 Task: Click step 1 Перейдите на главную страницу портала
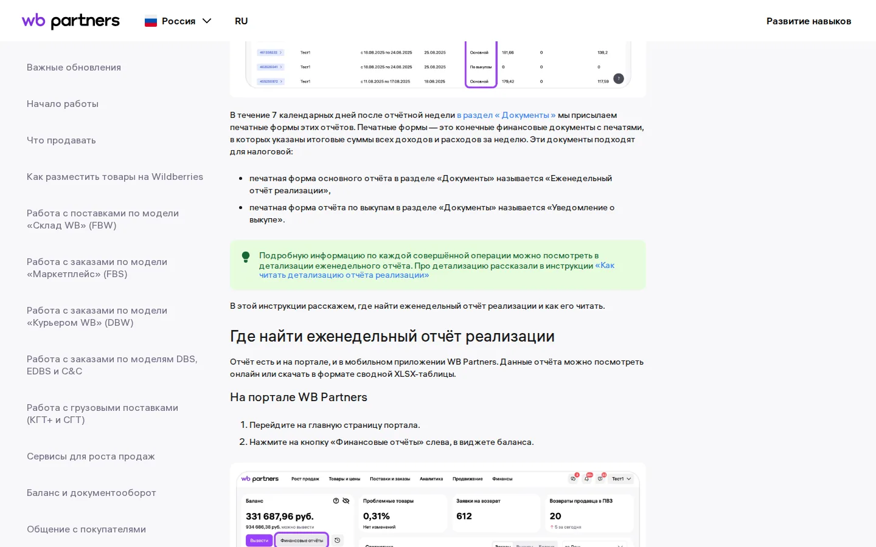click(335, 425)
